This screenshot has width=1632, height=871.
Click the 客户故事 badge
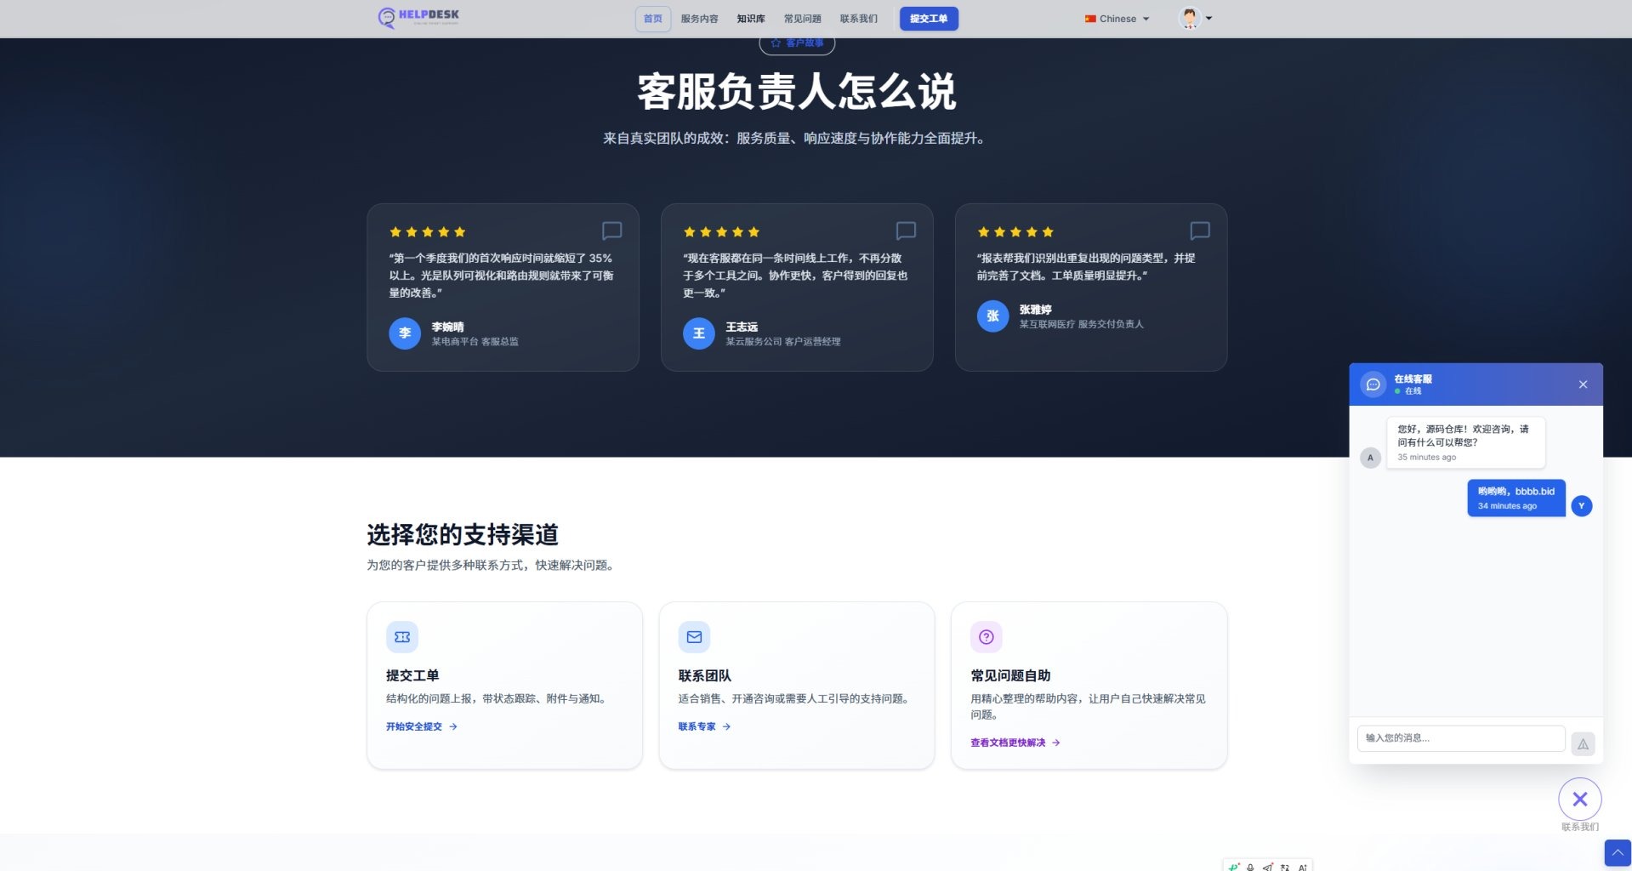click(797, 43)
